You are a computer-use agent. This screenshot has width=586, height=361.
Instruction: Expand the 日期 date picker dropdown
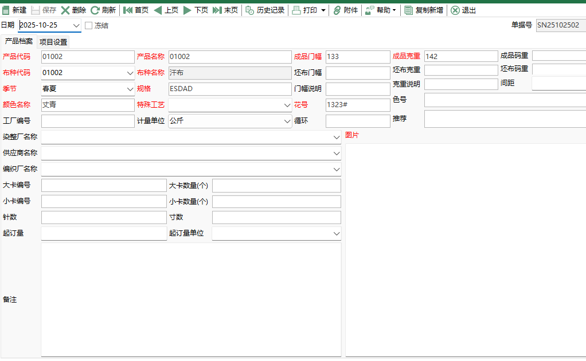tap(76, 26)
